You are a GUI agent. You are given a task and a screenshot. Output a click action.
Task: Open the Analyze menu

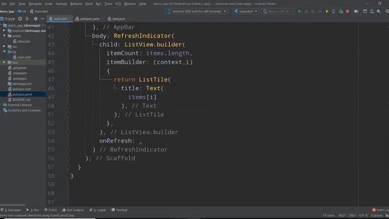pos(61,4)
